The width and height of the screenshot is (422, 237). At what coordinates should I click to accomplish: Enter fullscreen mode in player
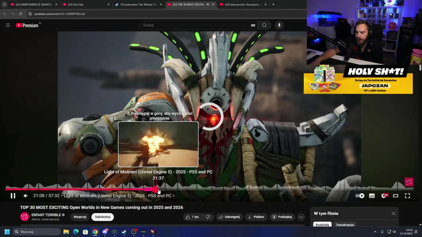pos(407,196)
